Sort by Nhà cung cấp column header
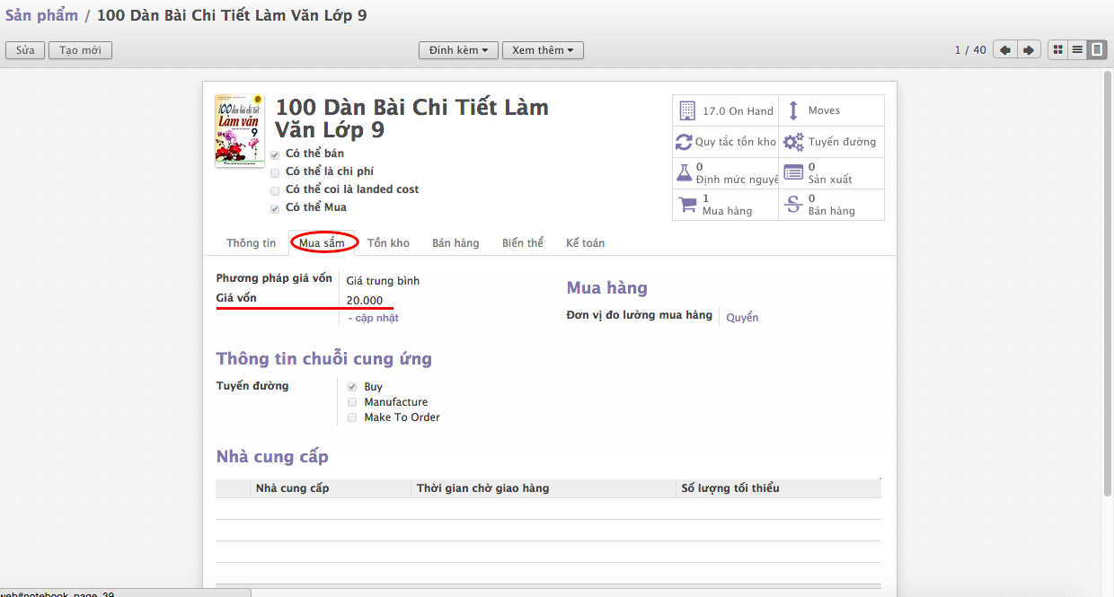 point(332,488)
